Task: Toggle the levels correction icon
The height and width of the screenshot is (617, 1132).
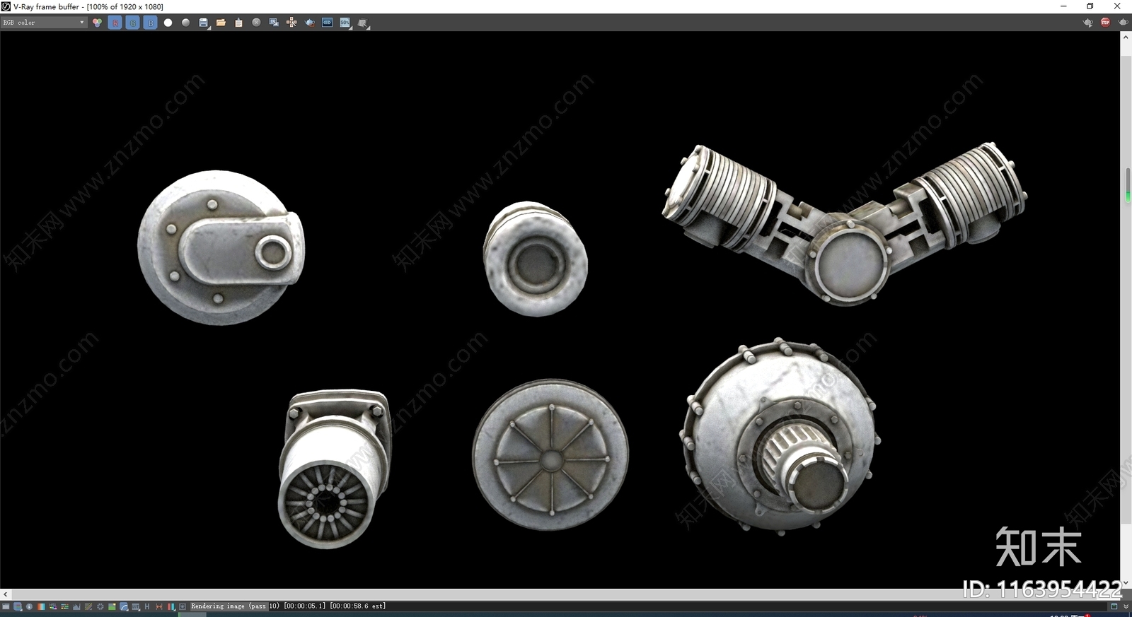Action: (x=76, y=606)
